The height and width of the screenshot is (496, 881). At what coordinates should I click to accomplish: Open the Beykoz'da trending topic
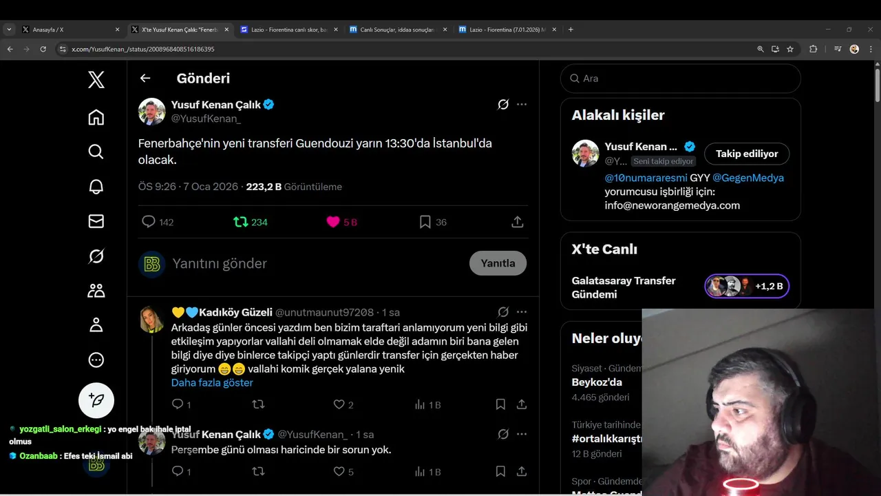(597, 382)
